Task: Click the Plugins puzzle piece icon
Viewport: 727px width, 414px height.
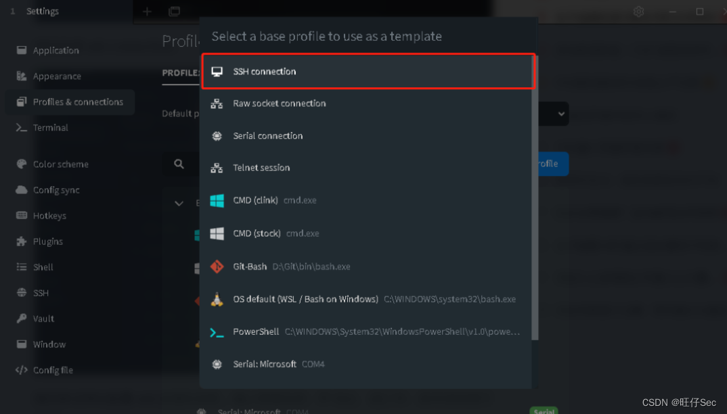Action: [x=22, y=241]
